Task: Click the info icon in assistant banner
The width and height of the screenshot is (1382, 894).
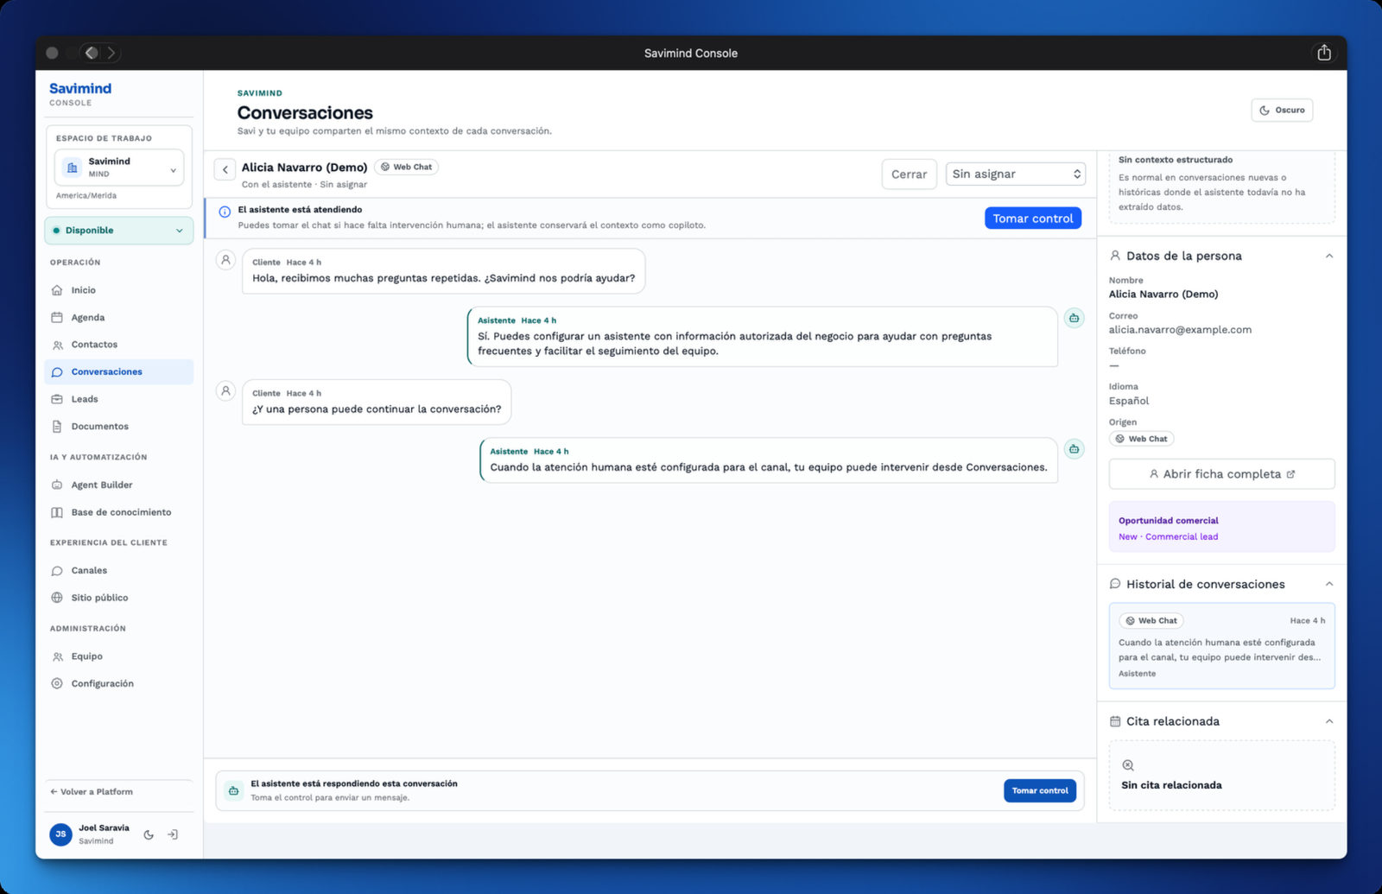Action: click(x=225, y=212)
